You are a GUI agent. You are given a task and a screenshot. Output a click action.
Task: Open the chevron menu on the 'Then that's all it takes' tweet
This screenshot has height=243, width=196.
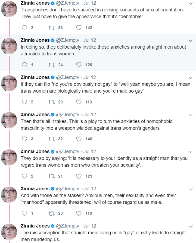pos(190,115)
